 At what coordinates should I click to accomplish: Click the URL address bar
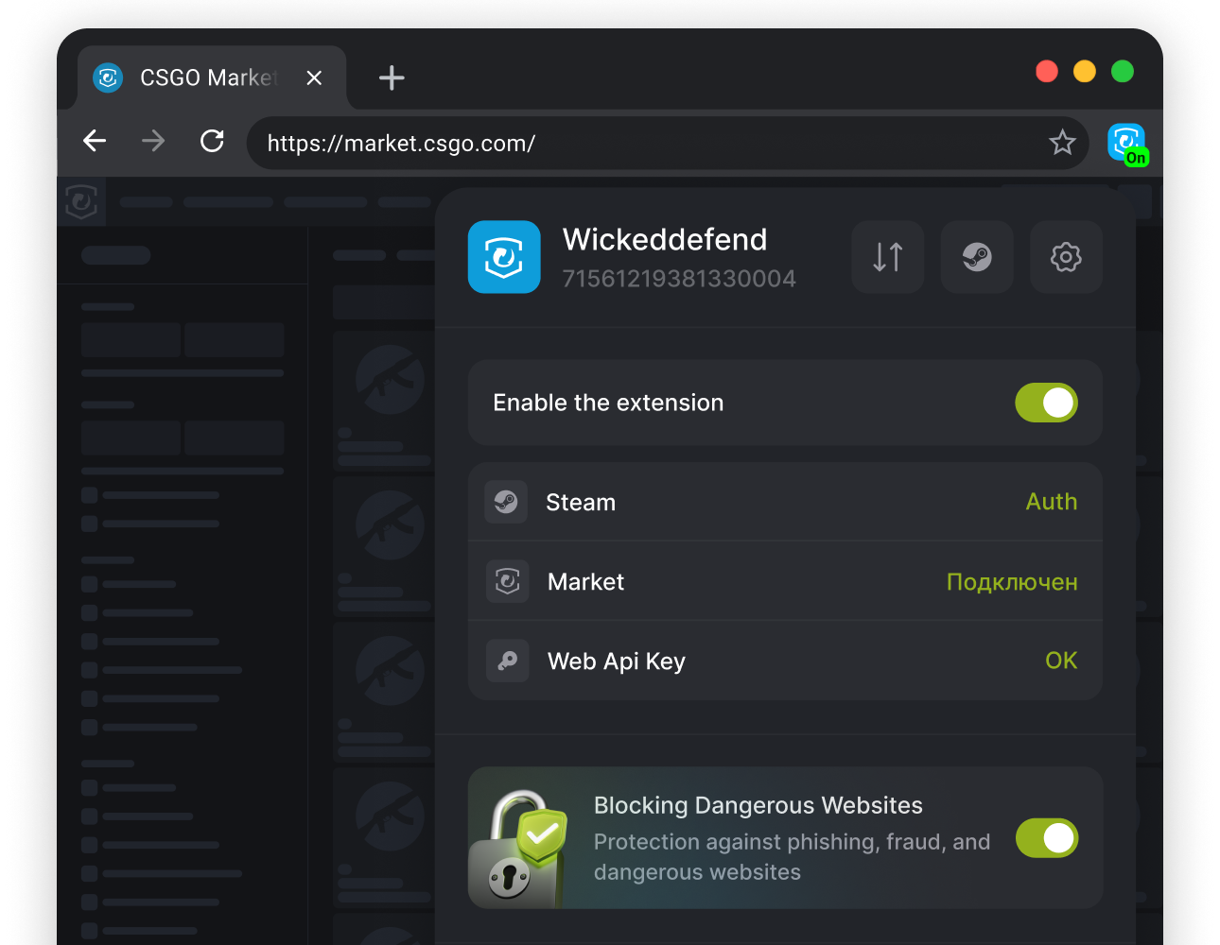tap(668, 143)
